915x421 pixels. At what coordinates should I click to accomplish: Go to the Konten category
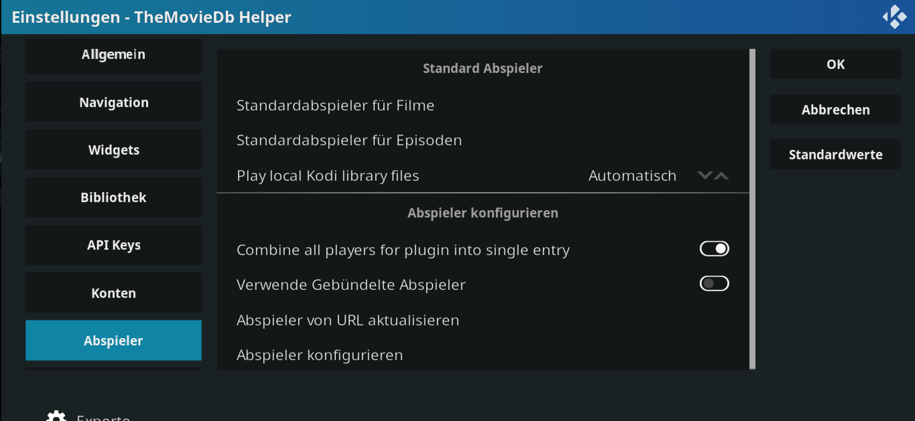pyautogui.click(x=114, y=292)
